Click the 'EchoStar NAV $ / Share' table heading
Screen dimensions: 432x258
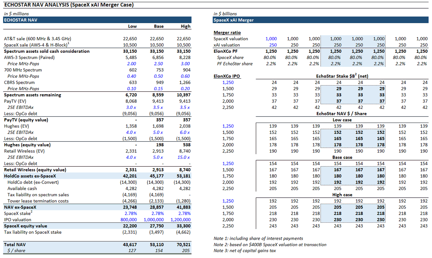click(342, 114)
